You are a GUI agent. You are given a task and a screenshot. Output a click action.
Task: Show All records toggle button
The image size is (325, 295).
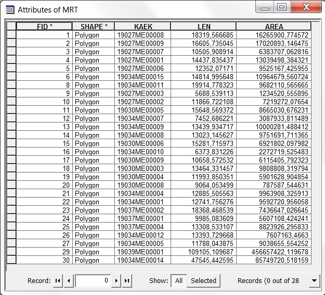[x=179, y=280]
